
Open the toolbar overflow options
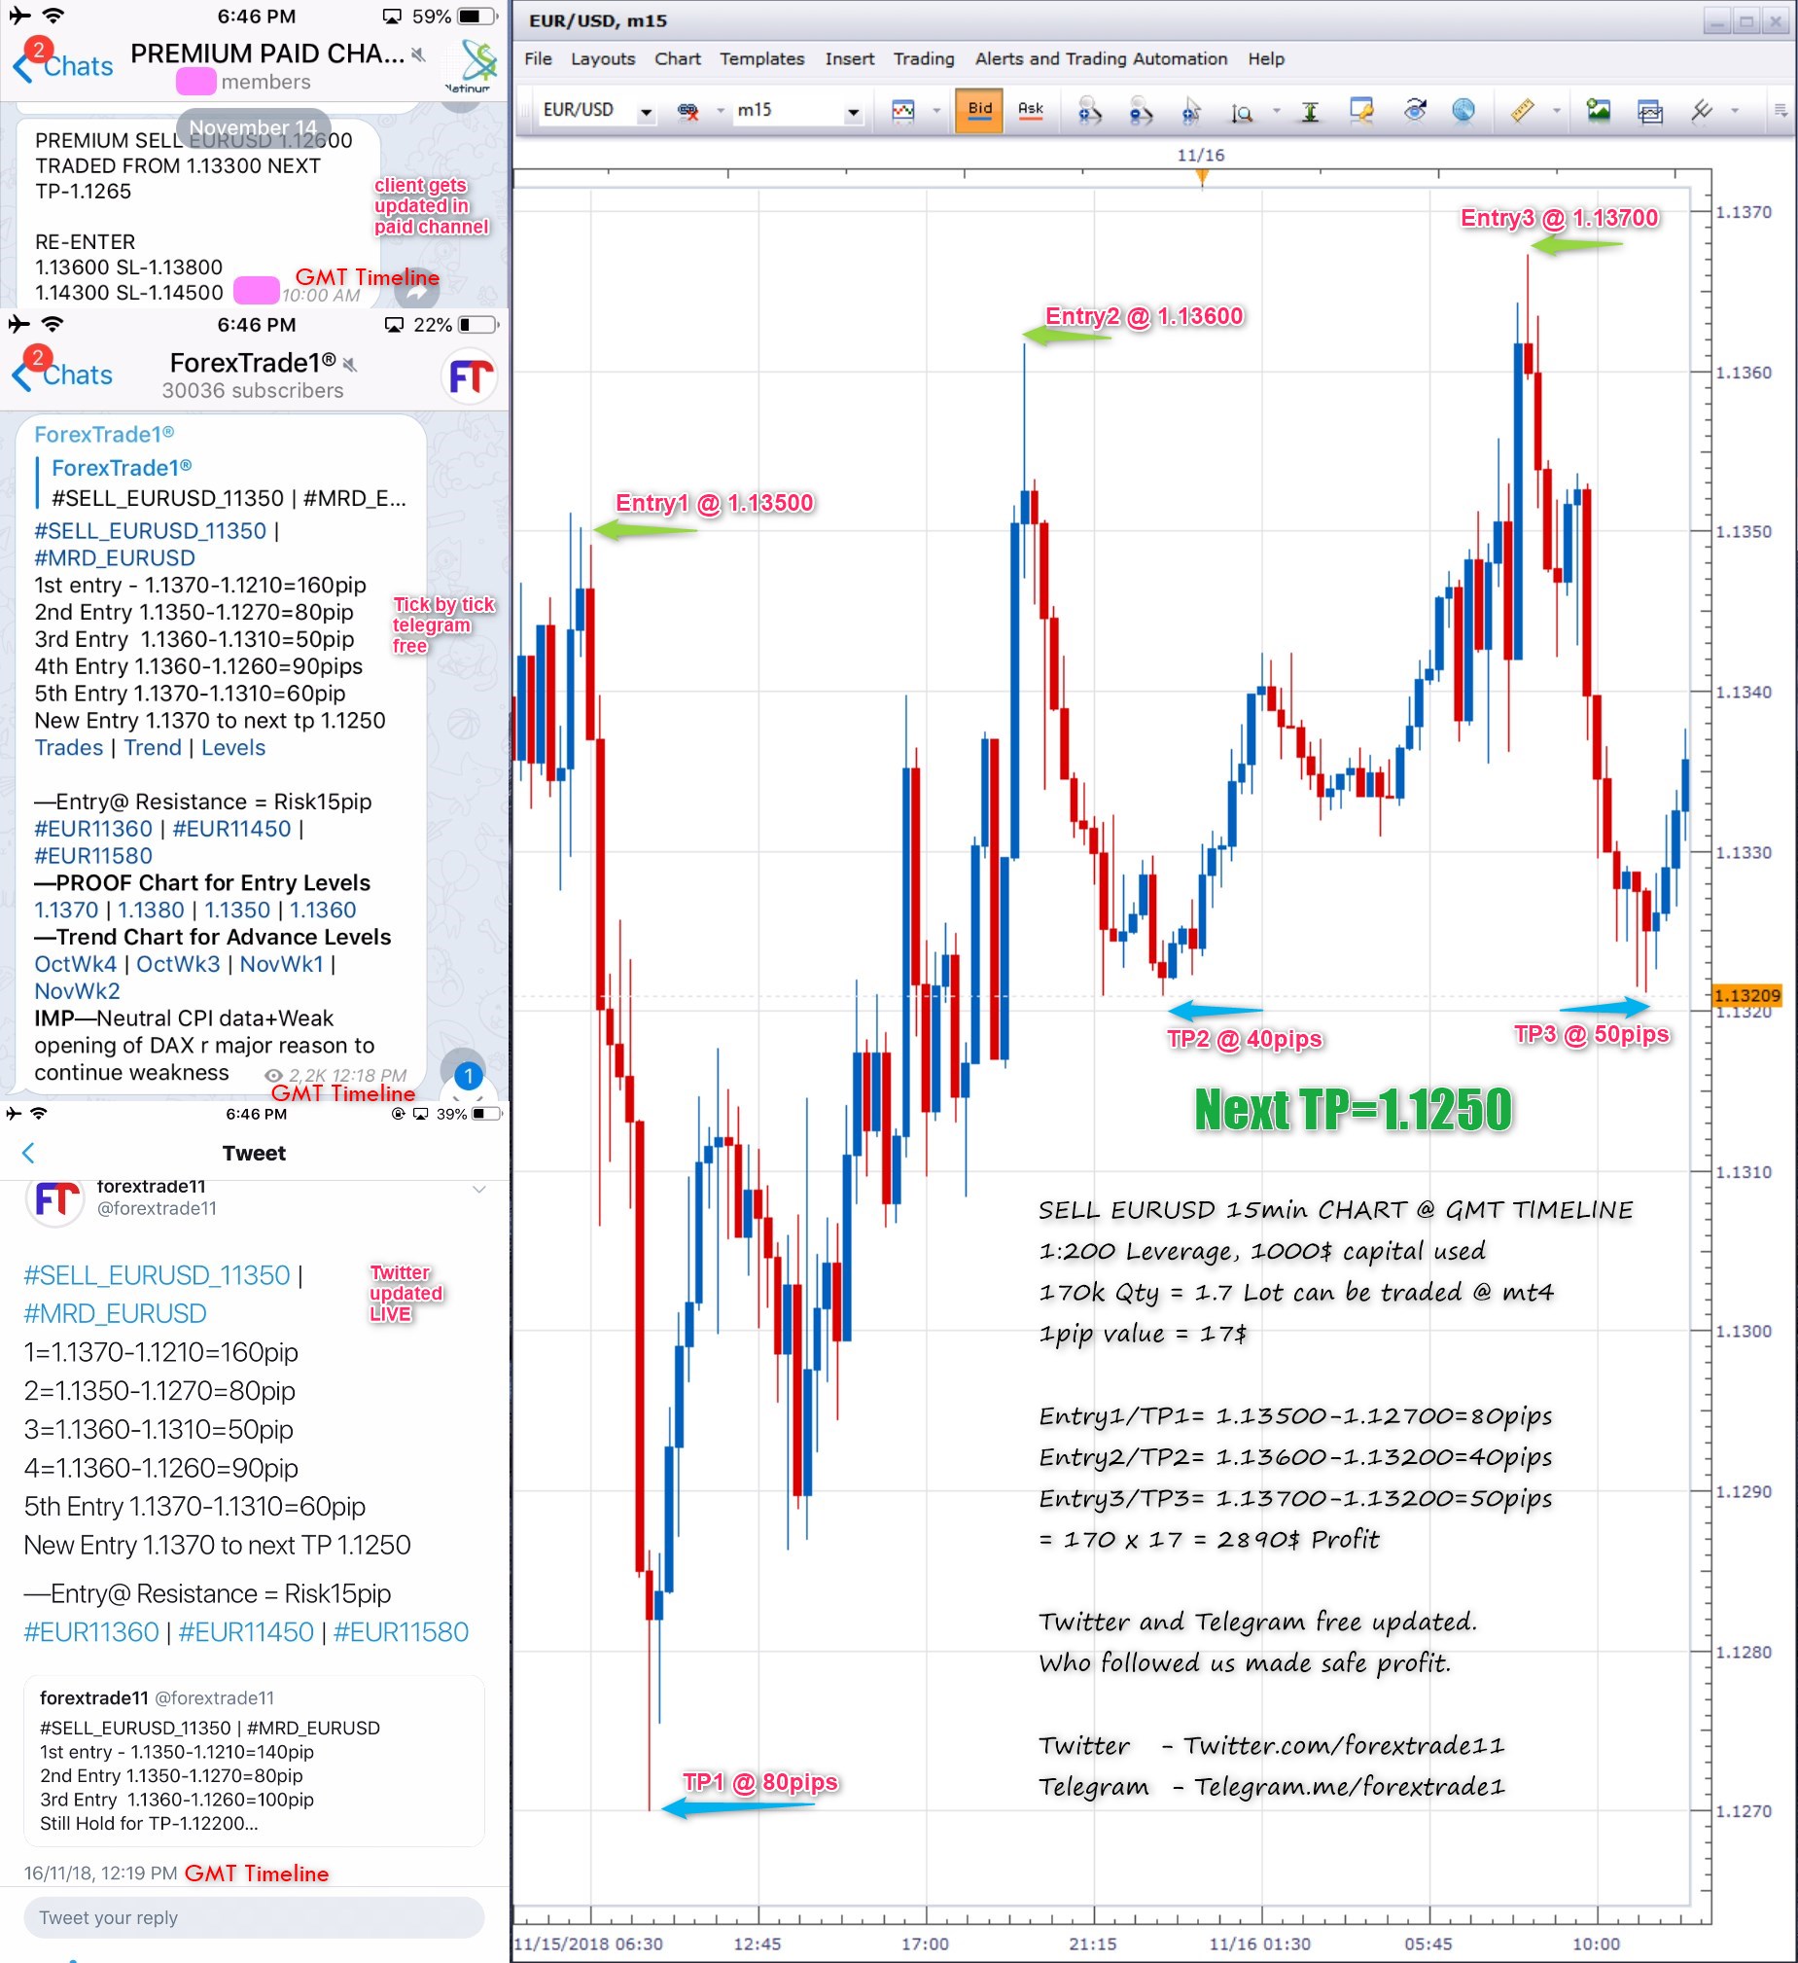click(1780, 111)
